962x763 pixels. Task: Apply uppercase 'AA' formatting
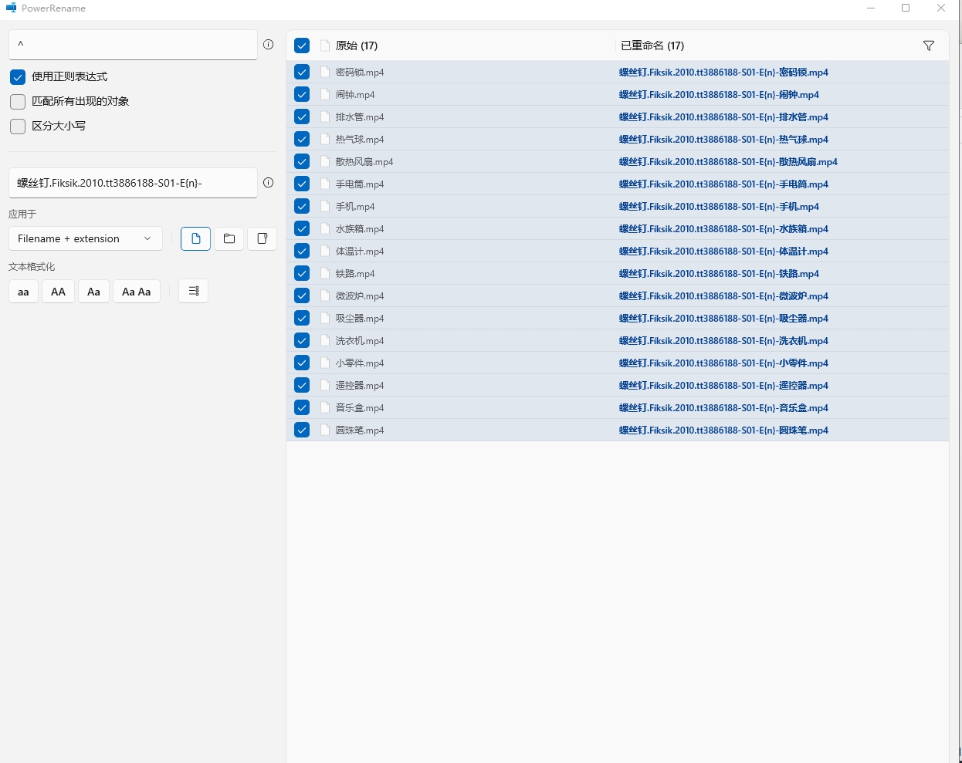[58, 292]
